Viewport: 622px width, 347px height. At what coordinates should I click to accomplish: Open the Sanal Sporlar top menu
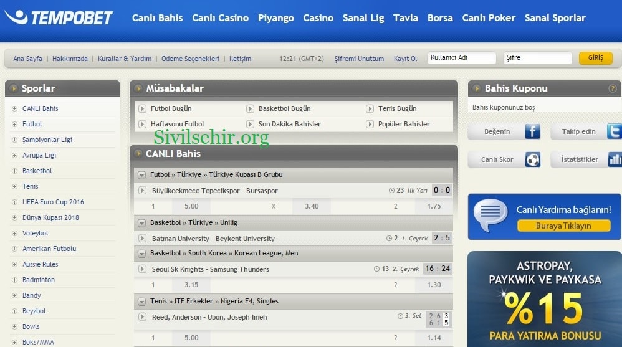tap(555, 18)
